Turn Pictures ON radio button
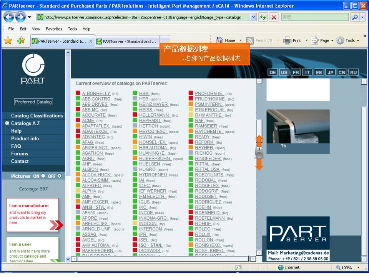Viewport: 369px width, 277px height. click(x=43, y=176)
